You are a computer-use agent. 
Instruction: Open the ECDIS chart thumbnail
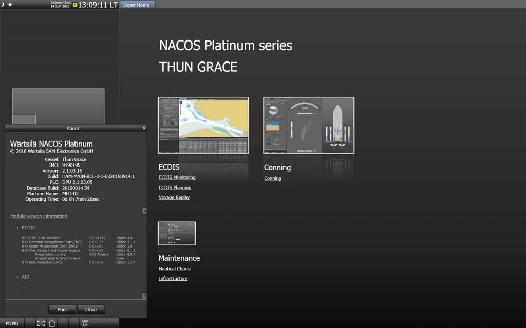(x=203, y=126)
